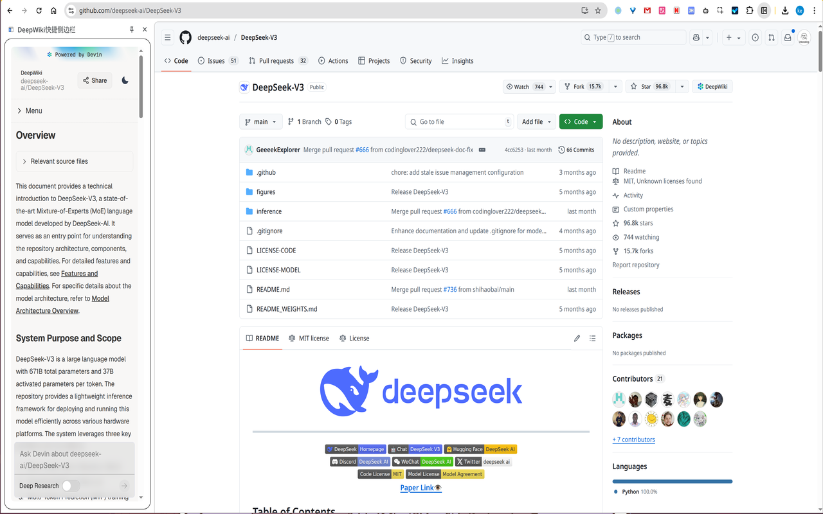
Task: Star the DeepSeek-V3 repository
Action: [649, 86]
